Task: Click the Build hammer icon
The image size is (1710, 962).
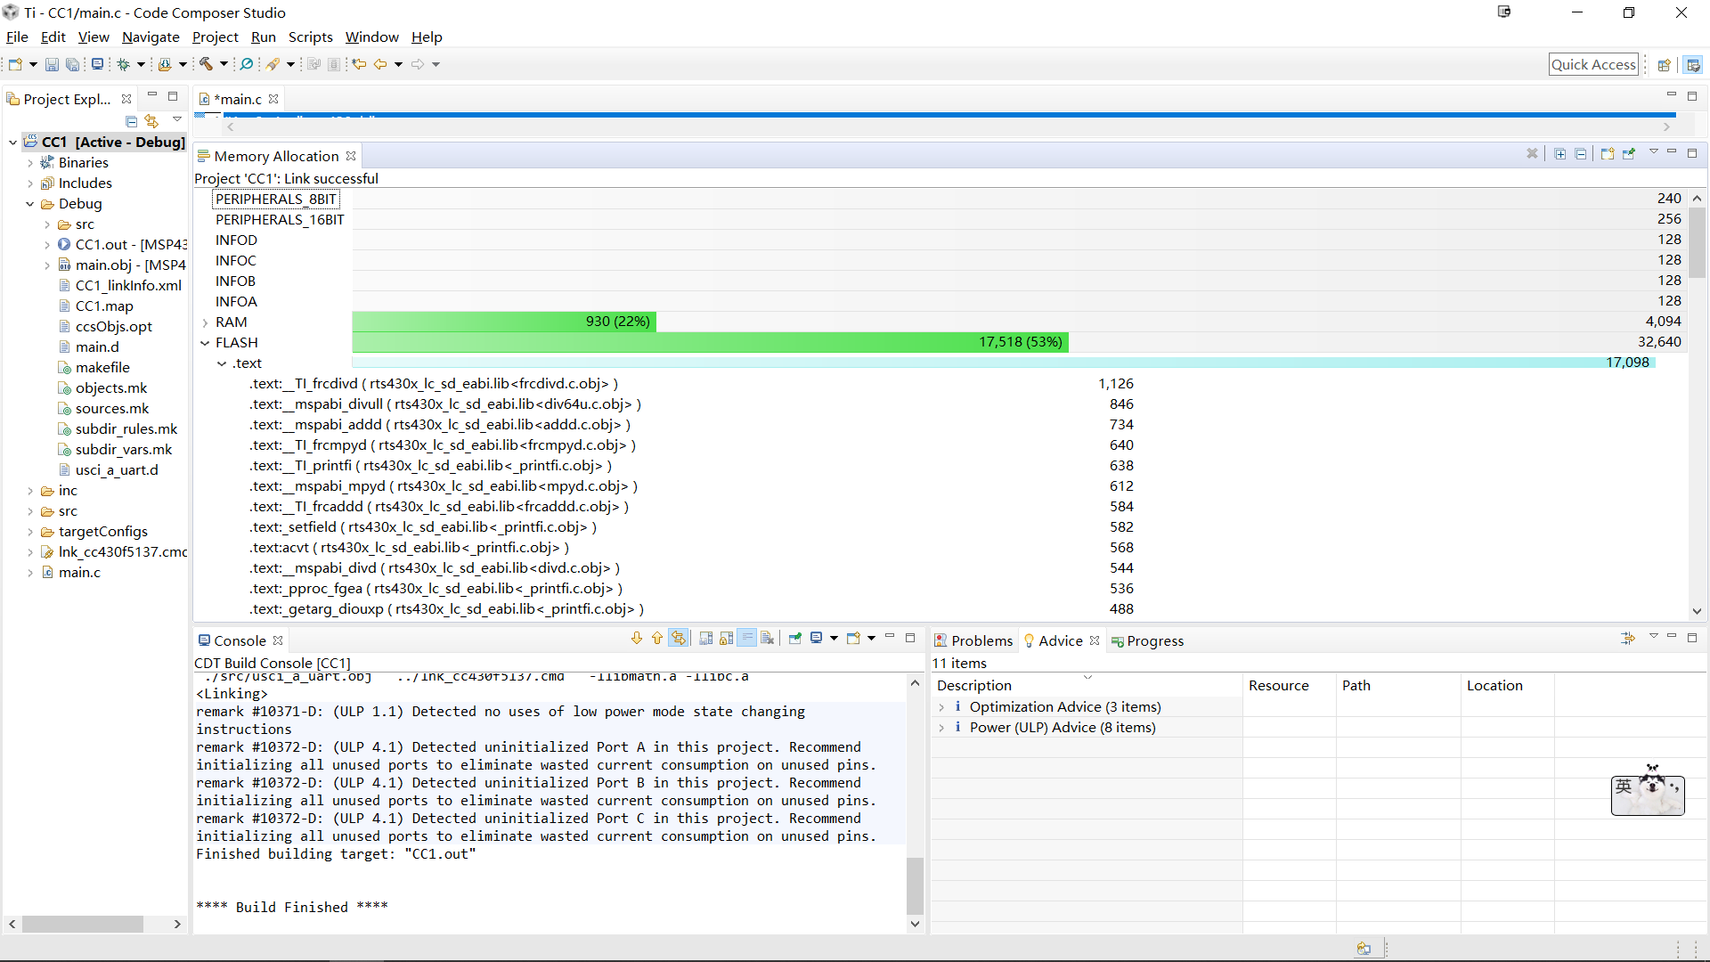Action: (206, 64)
